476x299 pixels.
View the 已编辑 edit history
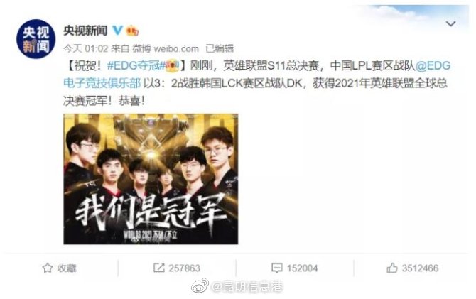click(220, 48)
